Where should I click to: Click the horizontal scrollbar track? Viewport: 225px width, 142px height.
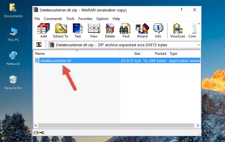point(116,125)
